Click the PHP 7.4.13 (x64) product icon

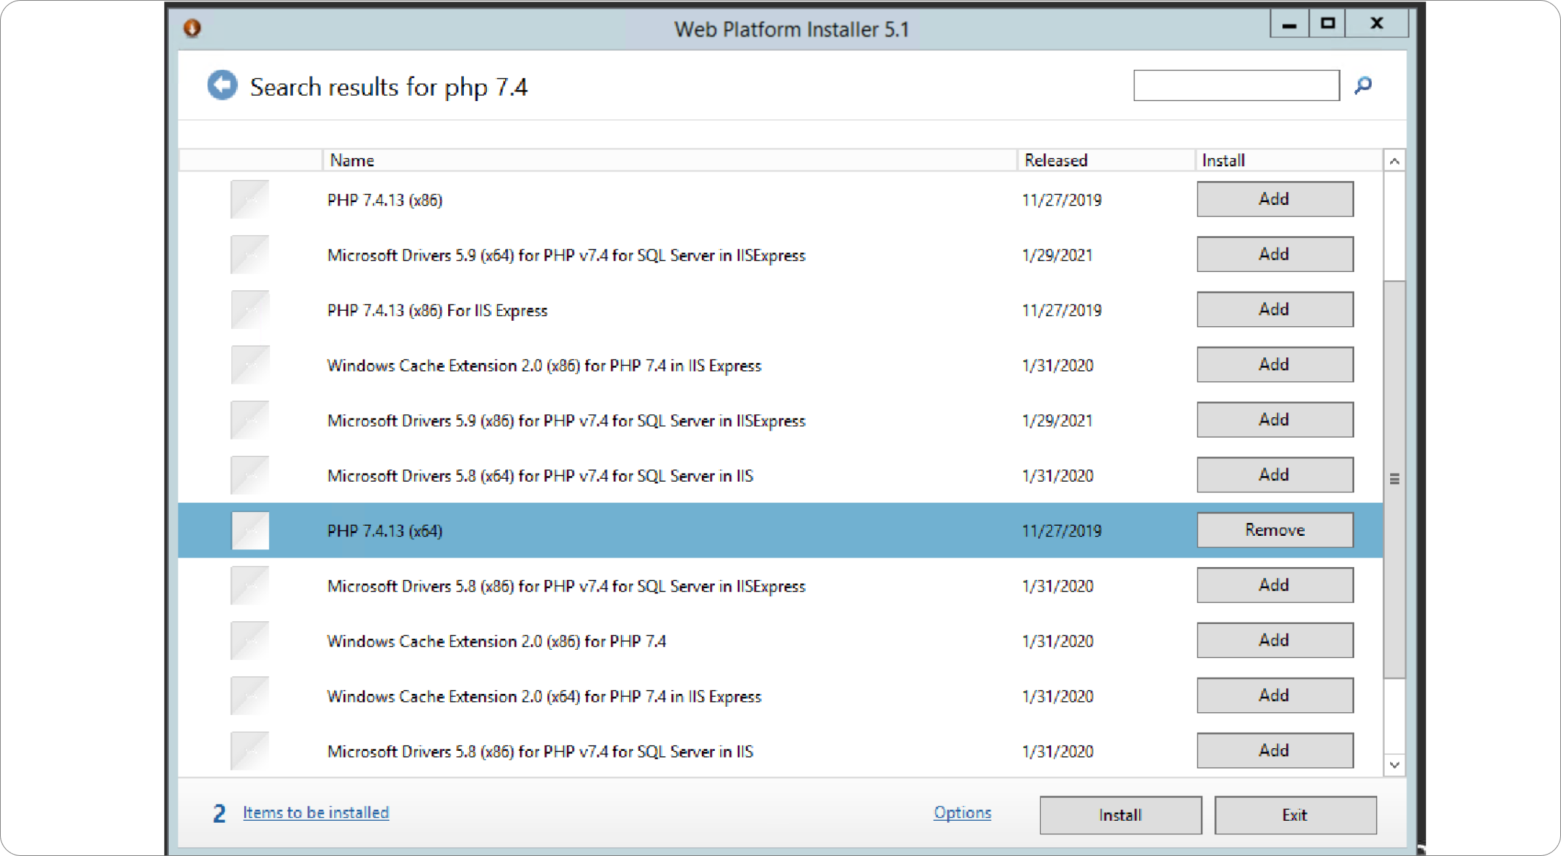tap(250, 530)
